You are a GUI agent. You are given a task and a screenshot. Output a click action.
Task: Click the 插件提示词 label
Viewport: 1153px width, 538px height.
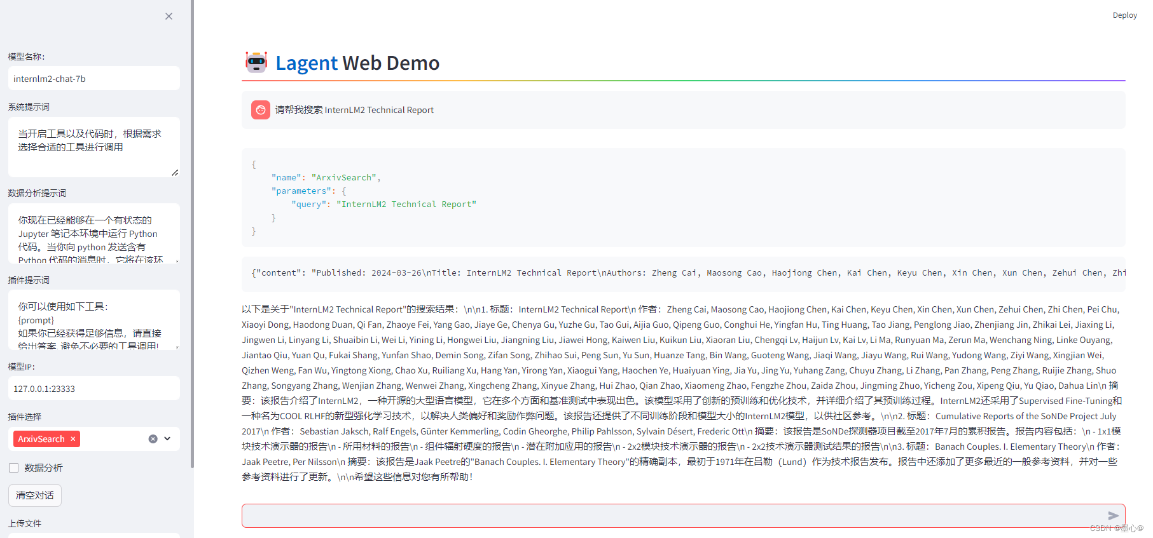tap(29, 280)
